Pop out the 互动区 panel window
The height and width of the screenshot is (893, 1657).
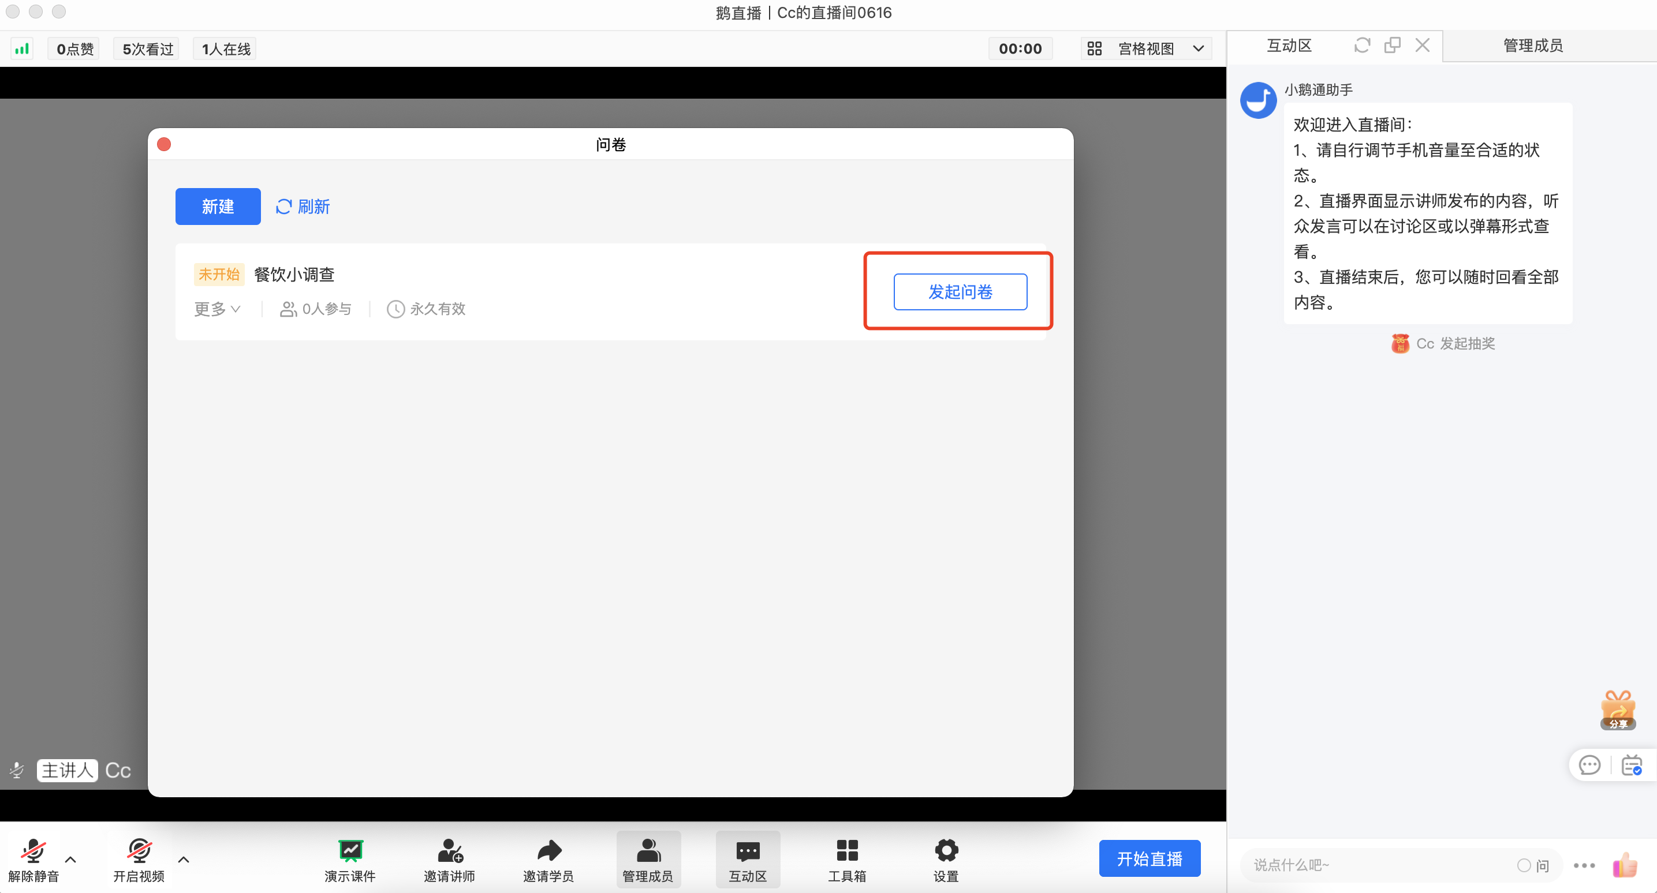click(x=1392, y=45)
